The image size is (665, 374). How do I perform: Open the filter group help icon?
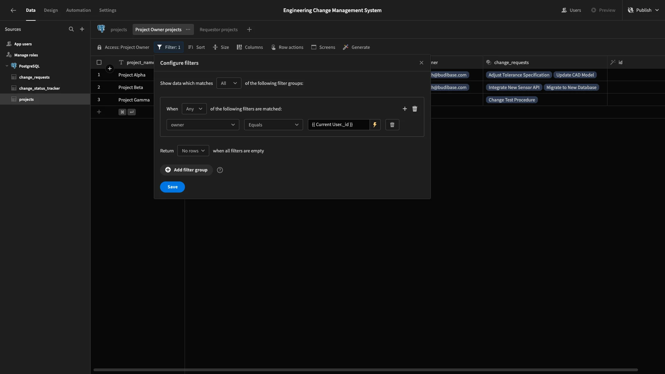tap(220, 170)
